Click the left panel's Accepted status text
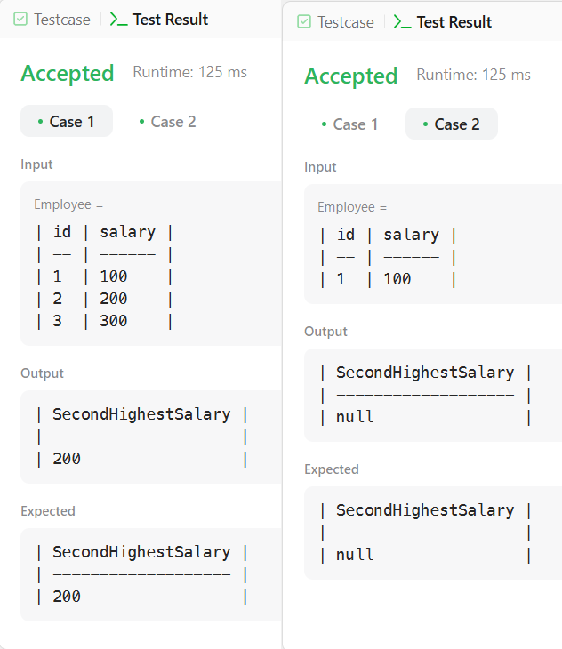This screenshot has height=649, width=562. tap(68, 74)
